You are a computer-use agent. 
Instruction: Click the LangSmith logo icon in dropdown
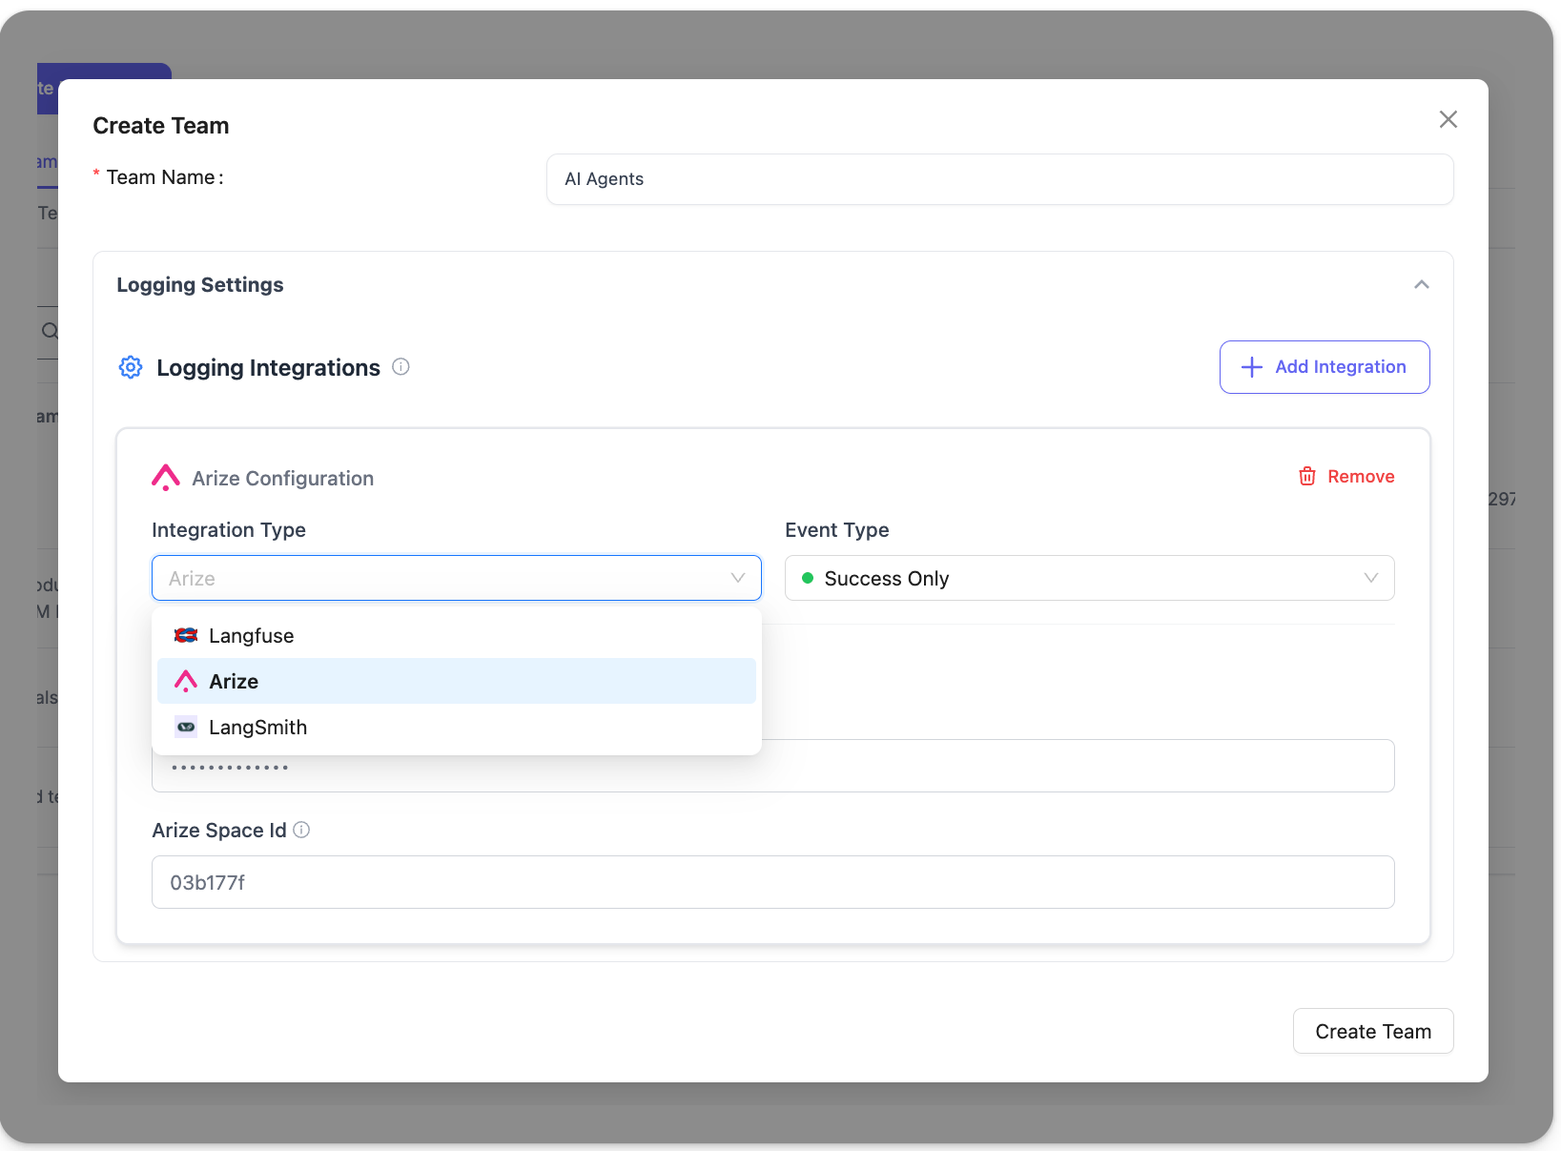(x=186, y=727)
